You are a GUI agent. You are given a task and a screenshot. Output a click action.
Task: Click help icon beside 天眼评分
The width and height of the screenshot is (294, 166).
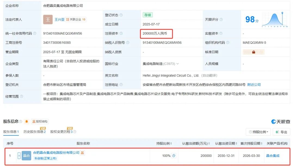[x=221, y=20]
